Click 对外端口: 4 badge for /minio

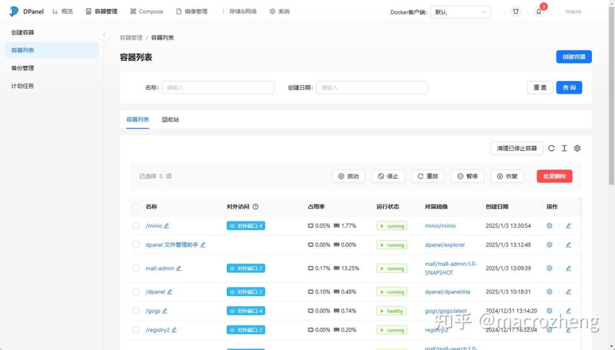(246, 226)
